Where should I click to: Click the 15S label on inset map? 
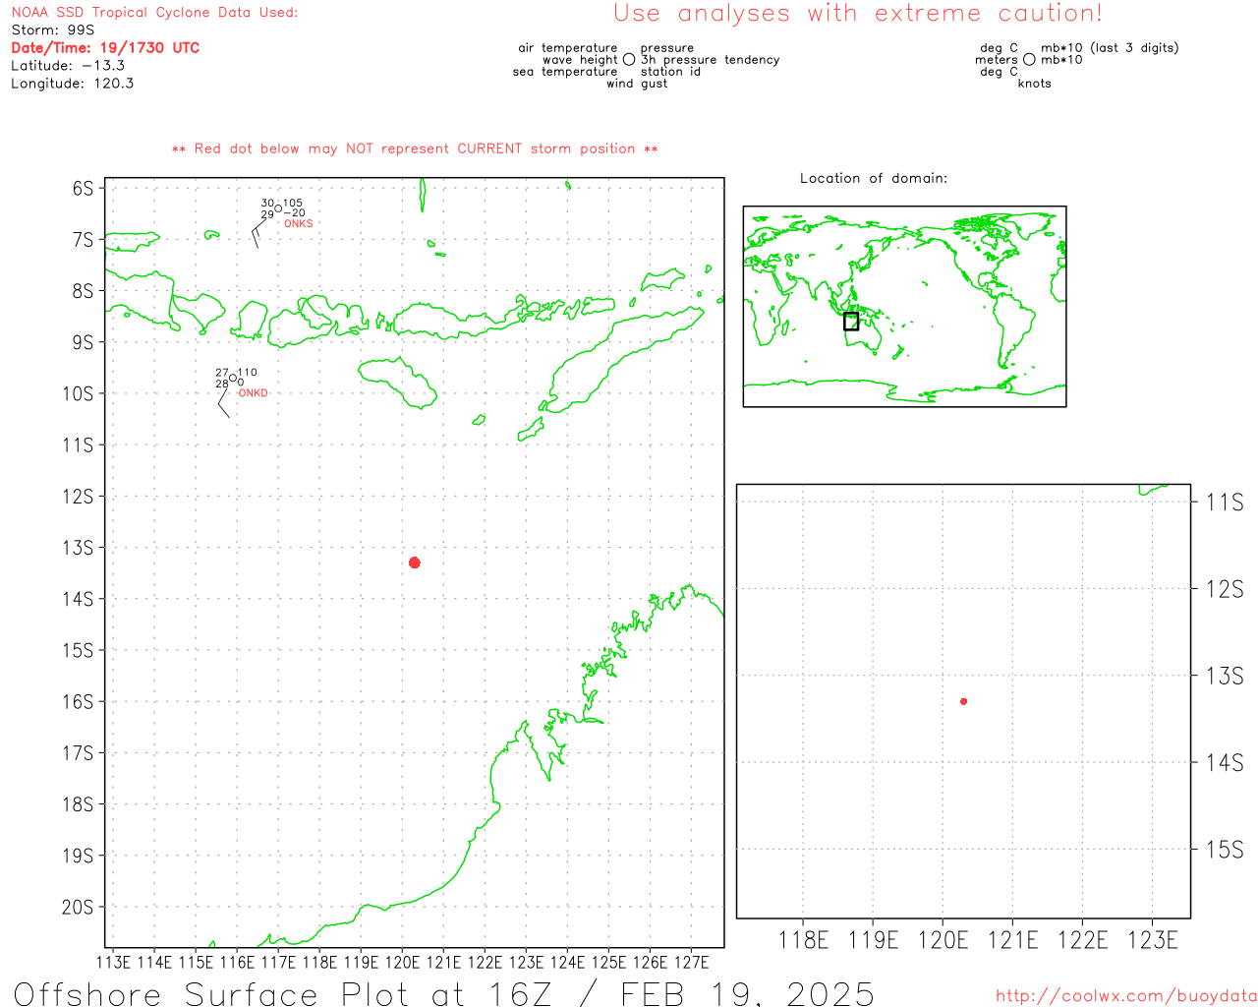[1225, 850]
